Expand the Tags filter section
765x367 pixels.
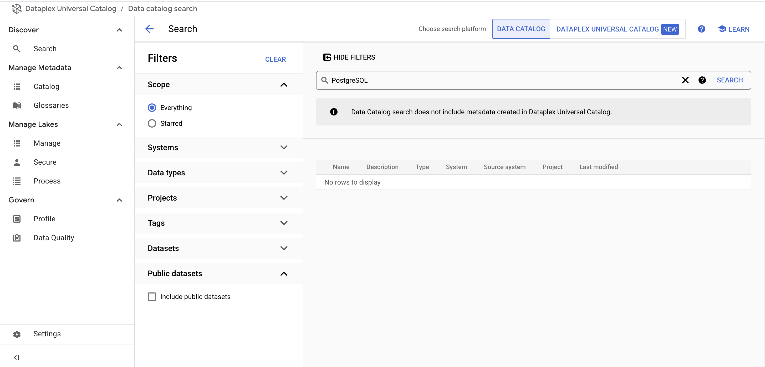(x=284, y=223)
